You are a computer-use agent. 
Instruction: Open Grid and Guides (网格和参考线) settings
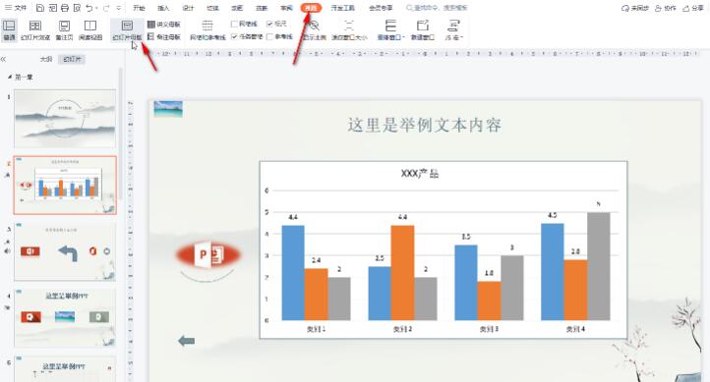tap(207, 29)
